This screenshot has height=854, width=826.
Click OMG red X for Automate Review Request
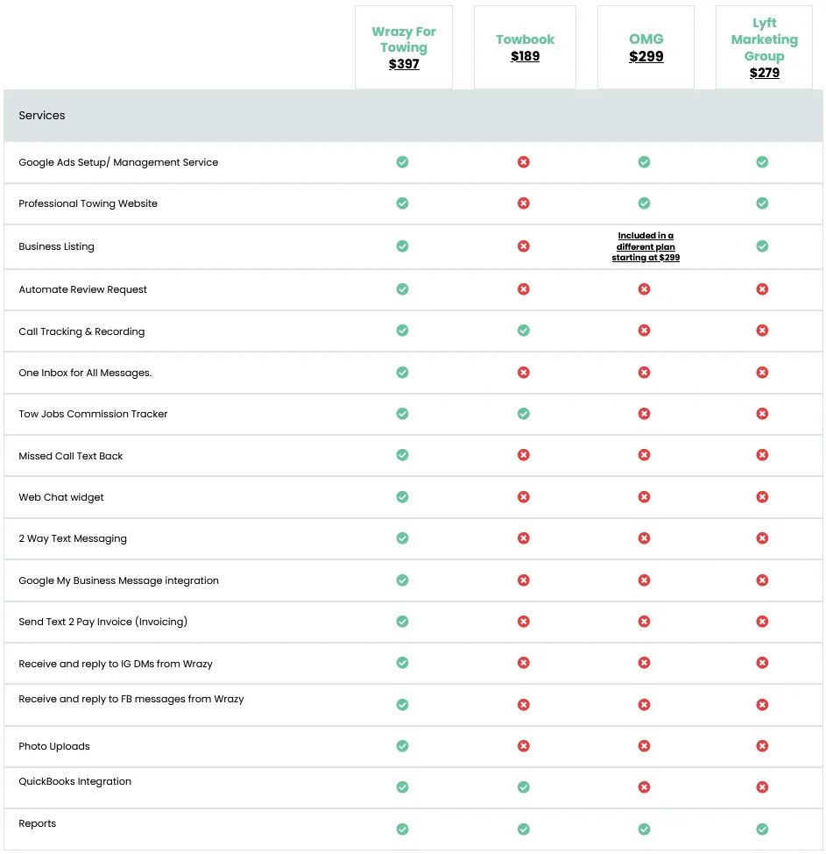(x=645, y=289)
